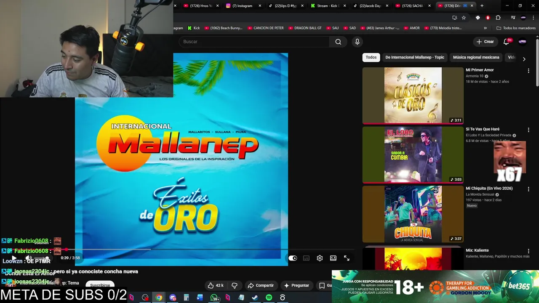Viewport: 539px width, 303px height.
Task: Open the Mi Primer Amor title link
Action: pyautogui.click(x=480, y=70)
